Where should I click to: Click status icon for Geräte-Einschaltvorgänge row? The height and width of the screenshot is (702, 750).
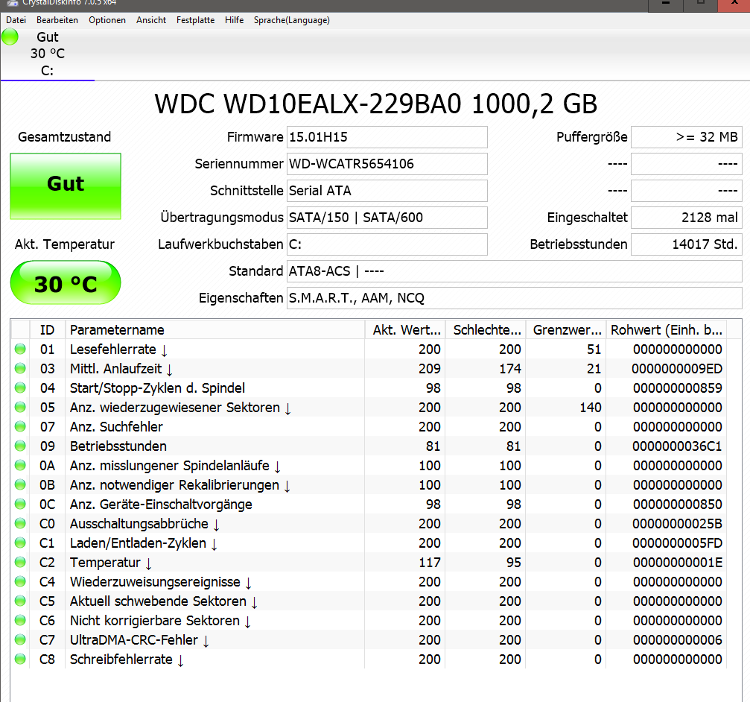[x=20, y=504]
